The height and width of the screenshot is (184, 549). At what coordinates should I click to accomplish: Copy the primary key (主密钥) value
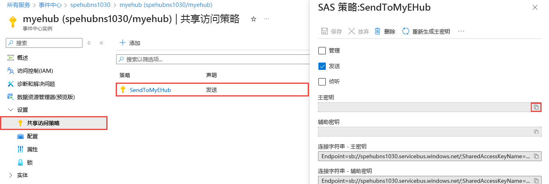536,107
